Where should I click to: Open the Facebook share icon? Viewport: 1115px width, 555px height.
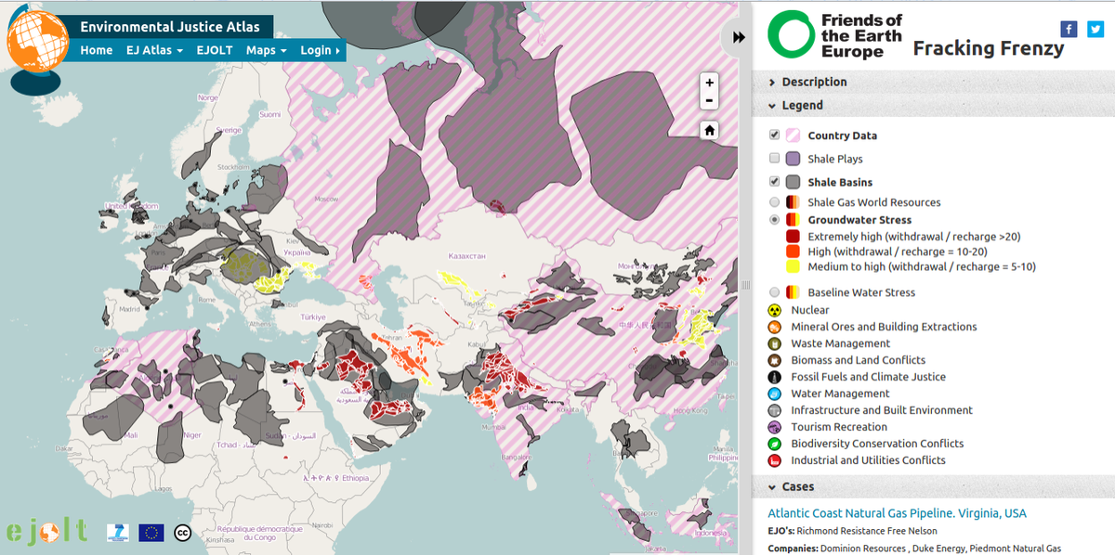[x=1069, y=29]
